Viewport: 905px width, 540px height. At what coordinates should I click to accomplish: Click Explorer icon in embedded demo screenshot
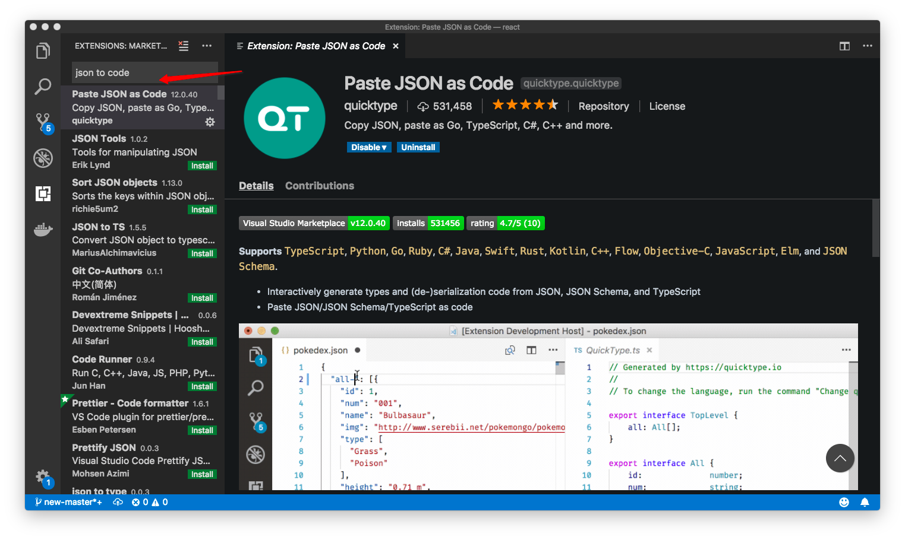pyautogui.click(x=256, y=355)
